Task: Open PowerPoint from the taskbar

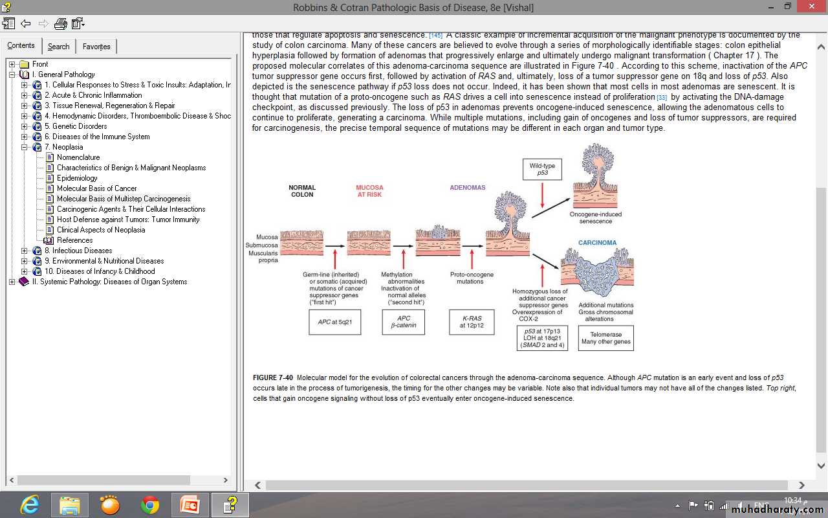Action: click(x=190, y=504)
